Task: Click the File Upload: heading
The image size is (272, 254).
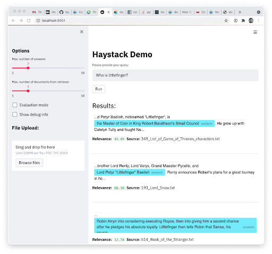Action: [x=25, y=128]
